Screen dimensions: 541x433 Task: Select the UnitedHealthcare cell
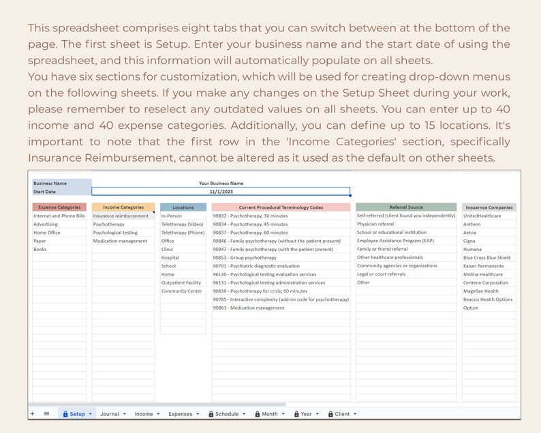[x=489, y=215]
